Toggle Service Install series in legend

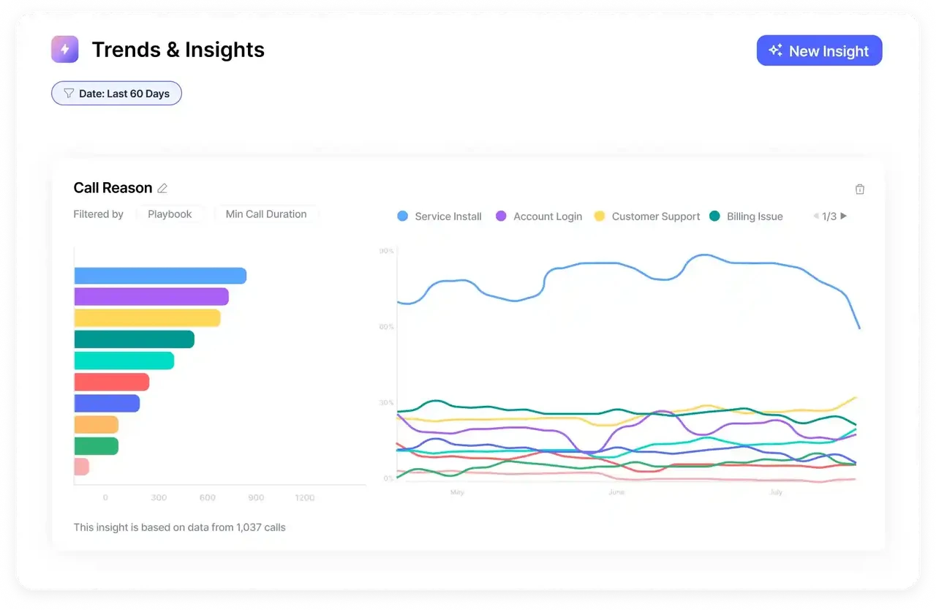pos(439,216)
